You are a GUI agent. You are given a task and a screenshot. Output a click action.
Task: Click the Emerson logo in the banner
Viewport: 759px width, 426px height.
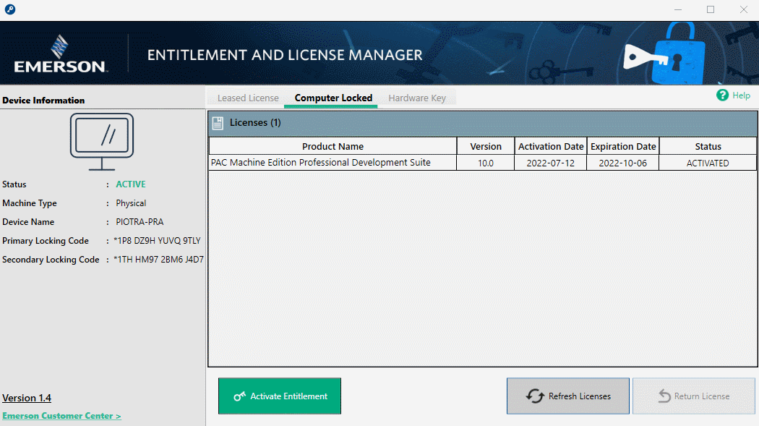tap(59, 54)
